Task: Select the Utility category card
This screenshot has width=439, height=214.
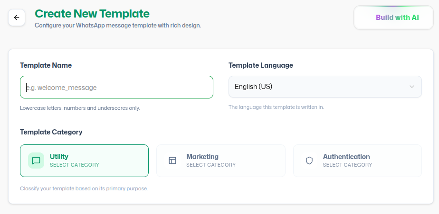Action: click(x=84, y=160)
